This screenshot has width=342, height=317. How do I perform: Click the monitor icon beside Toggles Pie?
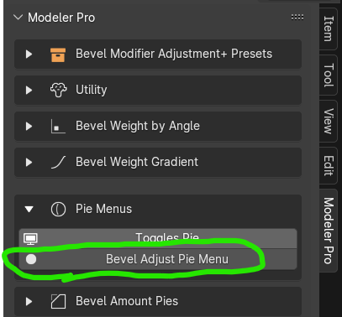[31, 239]
